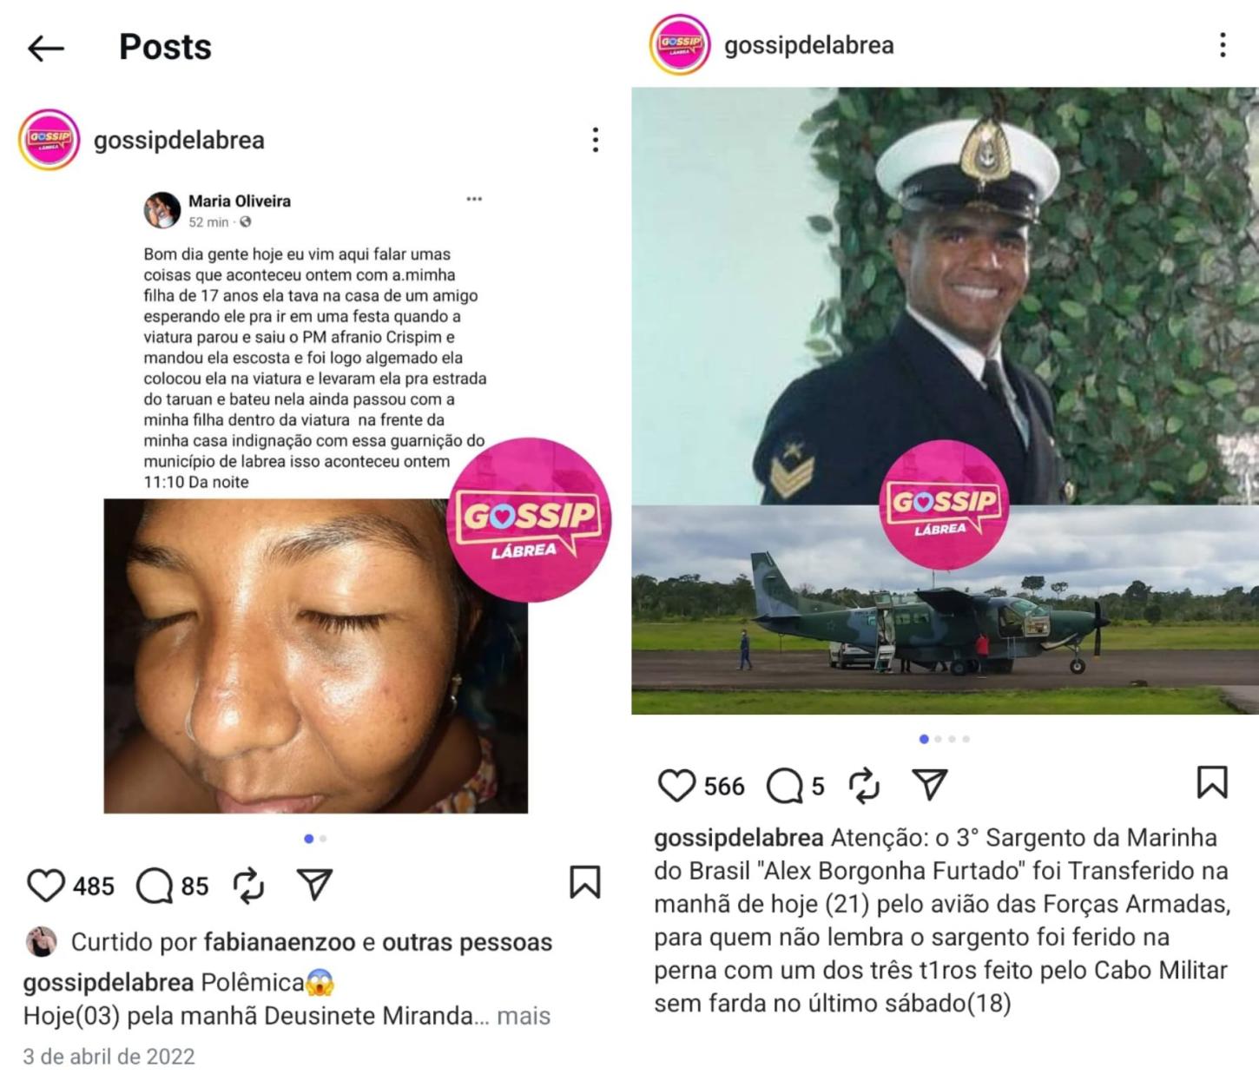Open options menu for the left post

click(595, 140)
